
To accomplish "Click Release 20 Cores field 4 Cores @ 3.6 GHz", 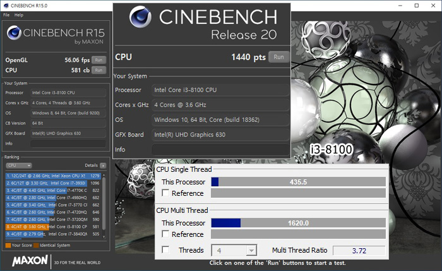I will point(220,105).
